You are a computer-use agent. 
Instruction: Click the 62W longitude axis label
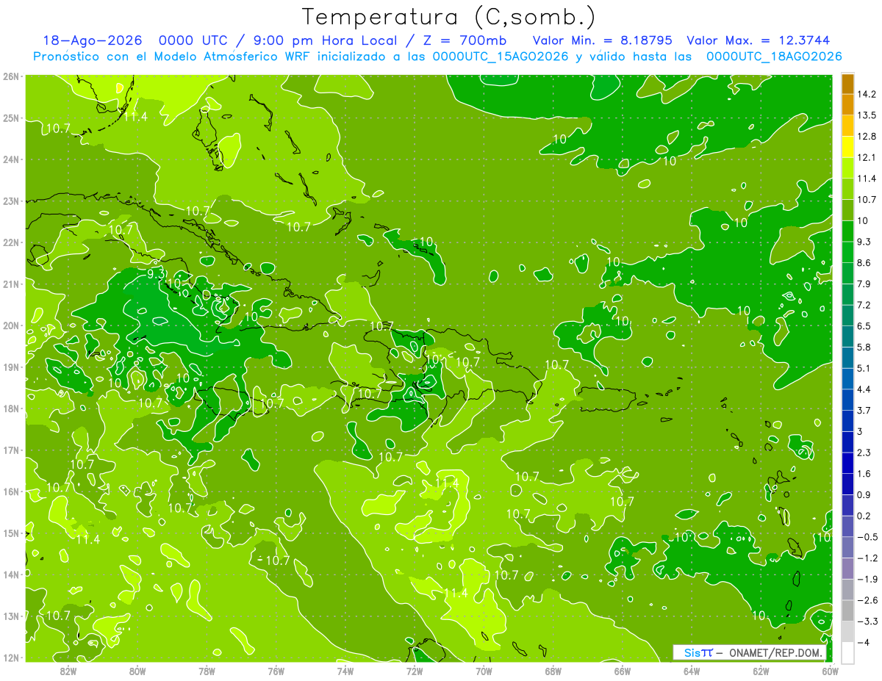click(761, 671)
